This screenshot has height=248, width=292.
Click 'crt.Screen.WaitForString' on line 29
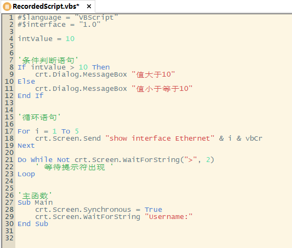click(88, 217)
